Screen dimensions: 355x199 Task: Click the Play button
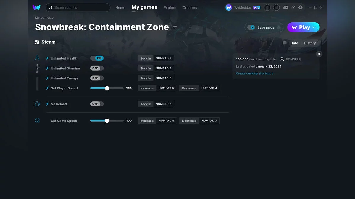(304, 27)
